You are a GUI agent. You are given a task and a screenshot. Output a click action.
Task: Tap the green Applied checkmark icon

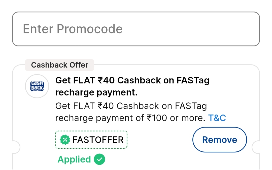99,159
